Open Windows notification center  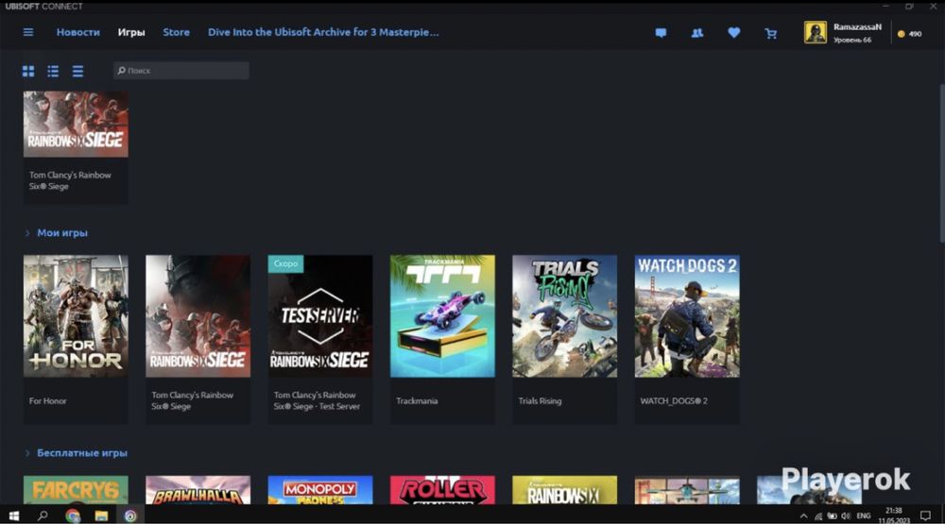tap(925, 516)
